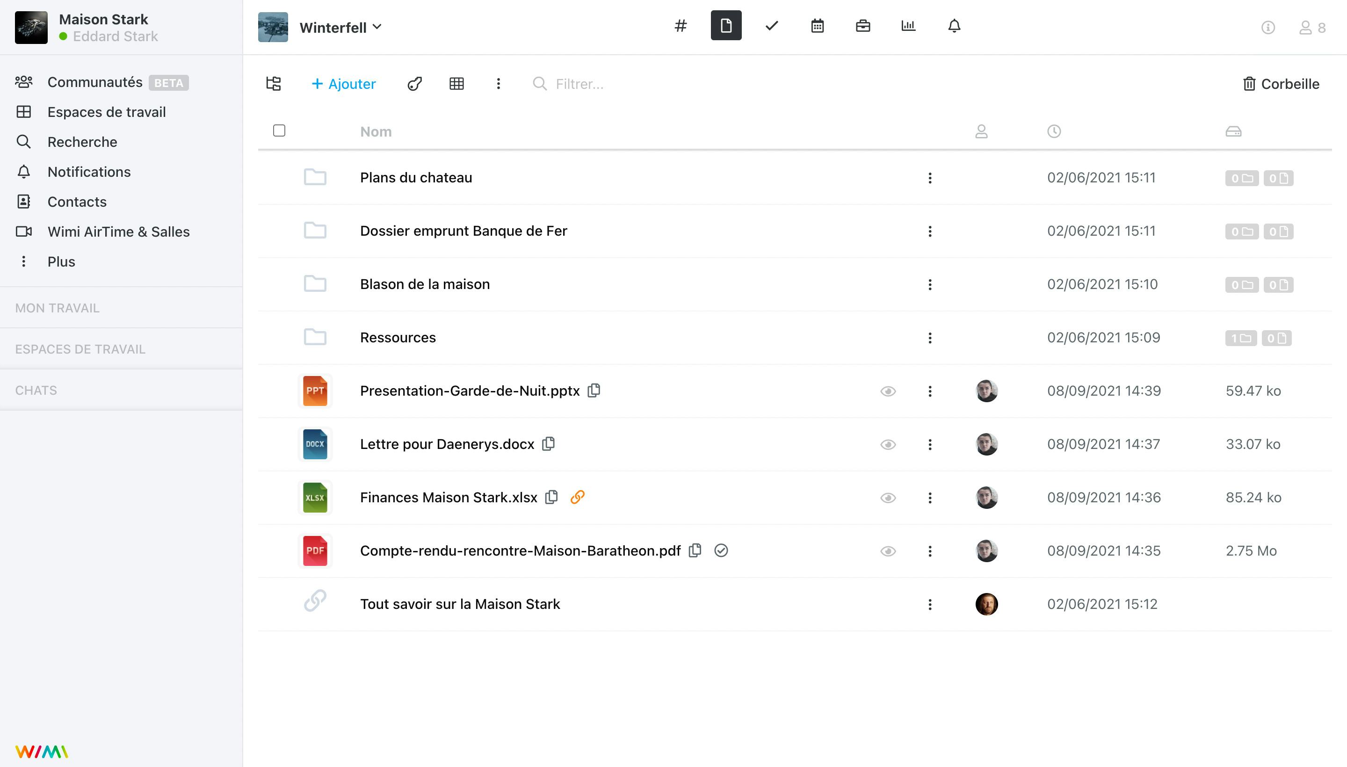Toggle visibility on Lettre pour Daenerys.docx
Viewport: 1347px width, 767px height.
tap(888, 444)
